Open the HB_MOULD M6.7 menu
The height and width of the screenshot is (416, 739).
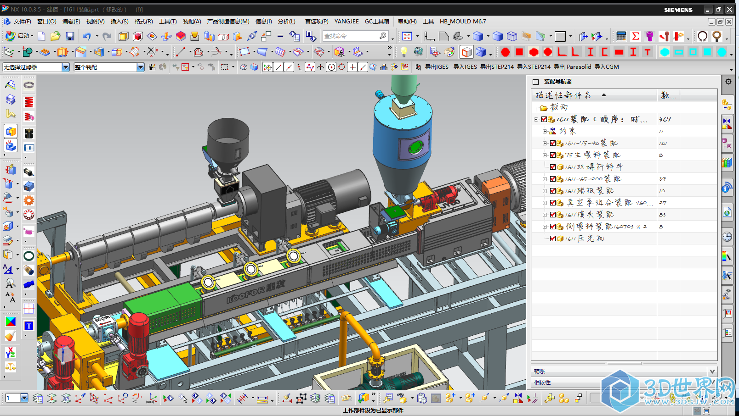tap(463, 22)
